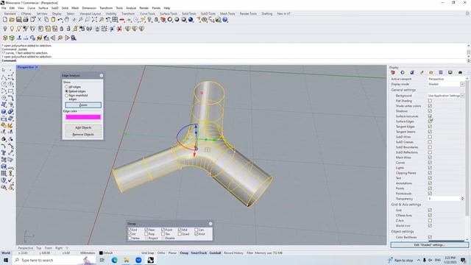Open the folder icon tab in right panel
This screenshot has height=265, width=471.
coord(431,72)
